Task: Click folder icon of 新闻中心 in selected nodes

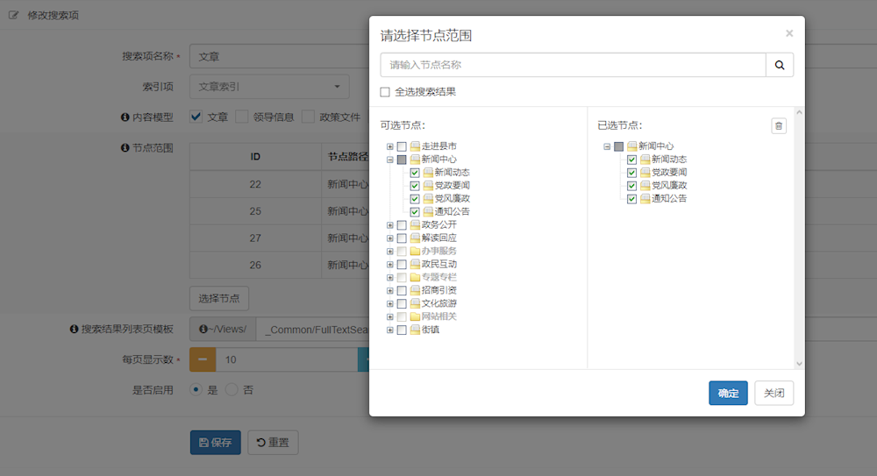Action: click(x=632, y=146)
